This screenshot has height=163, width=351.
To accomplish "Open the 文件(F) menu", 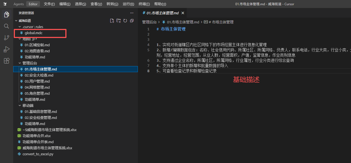I will click(x=49, y=4).
